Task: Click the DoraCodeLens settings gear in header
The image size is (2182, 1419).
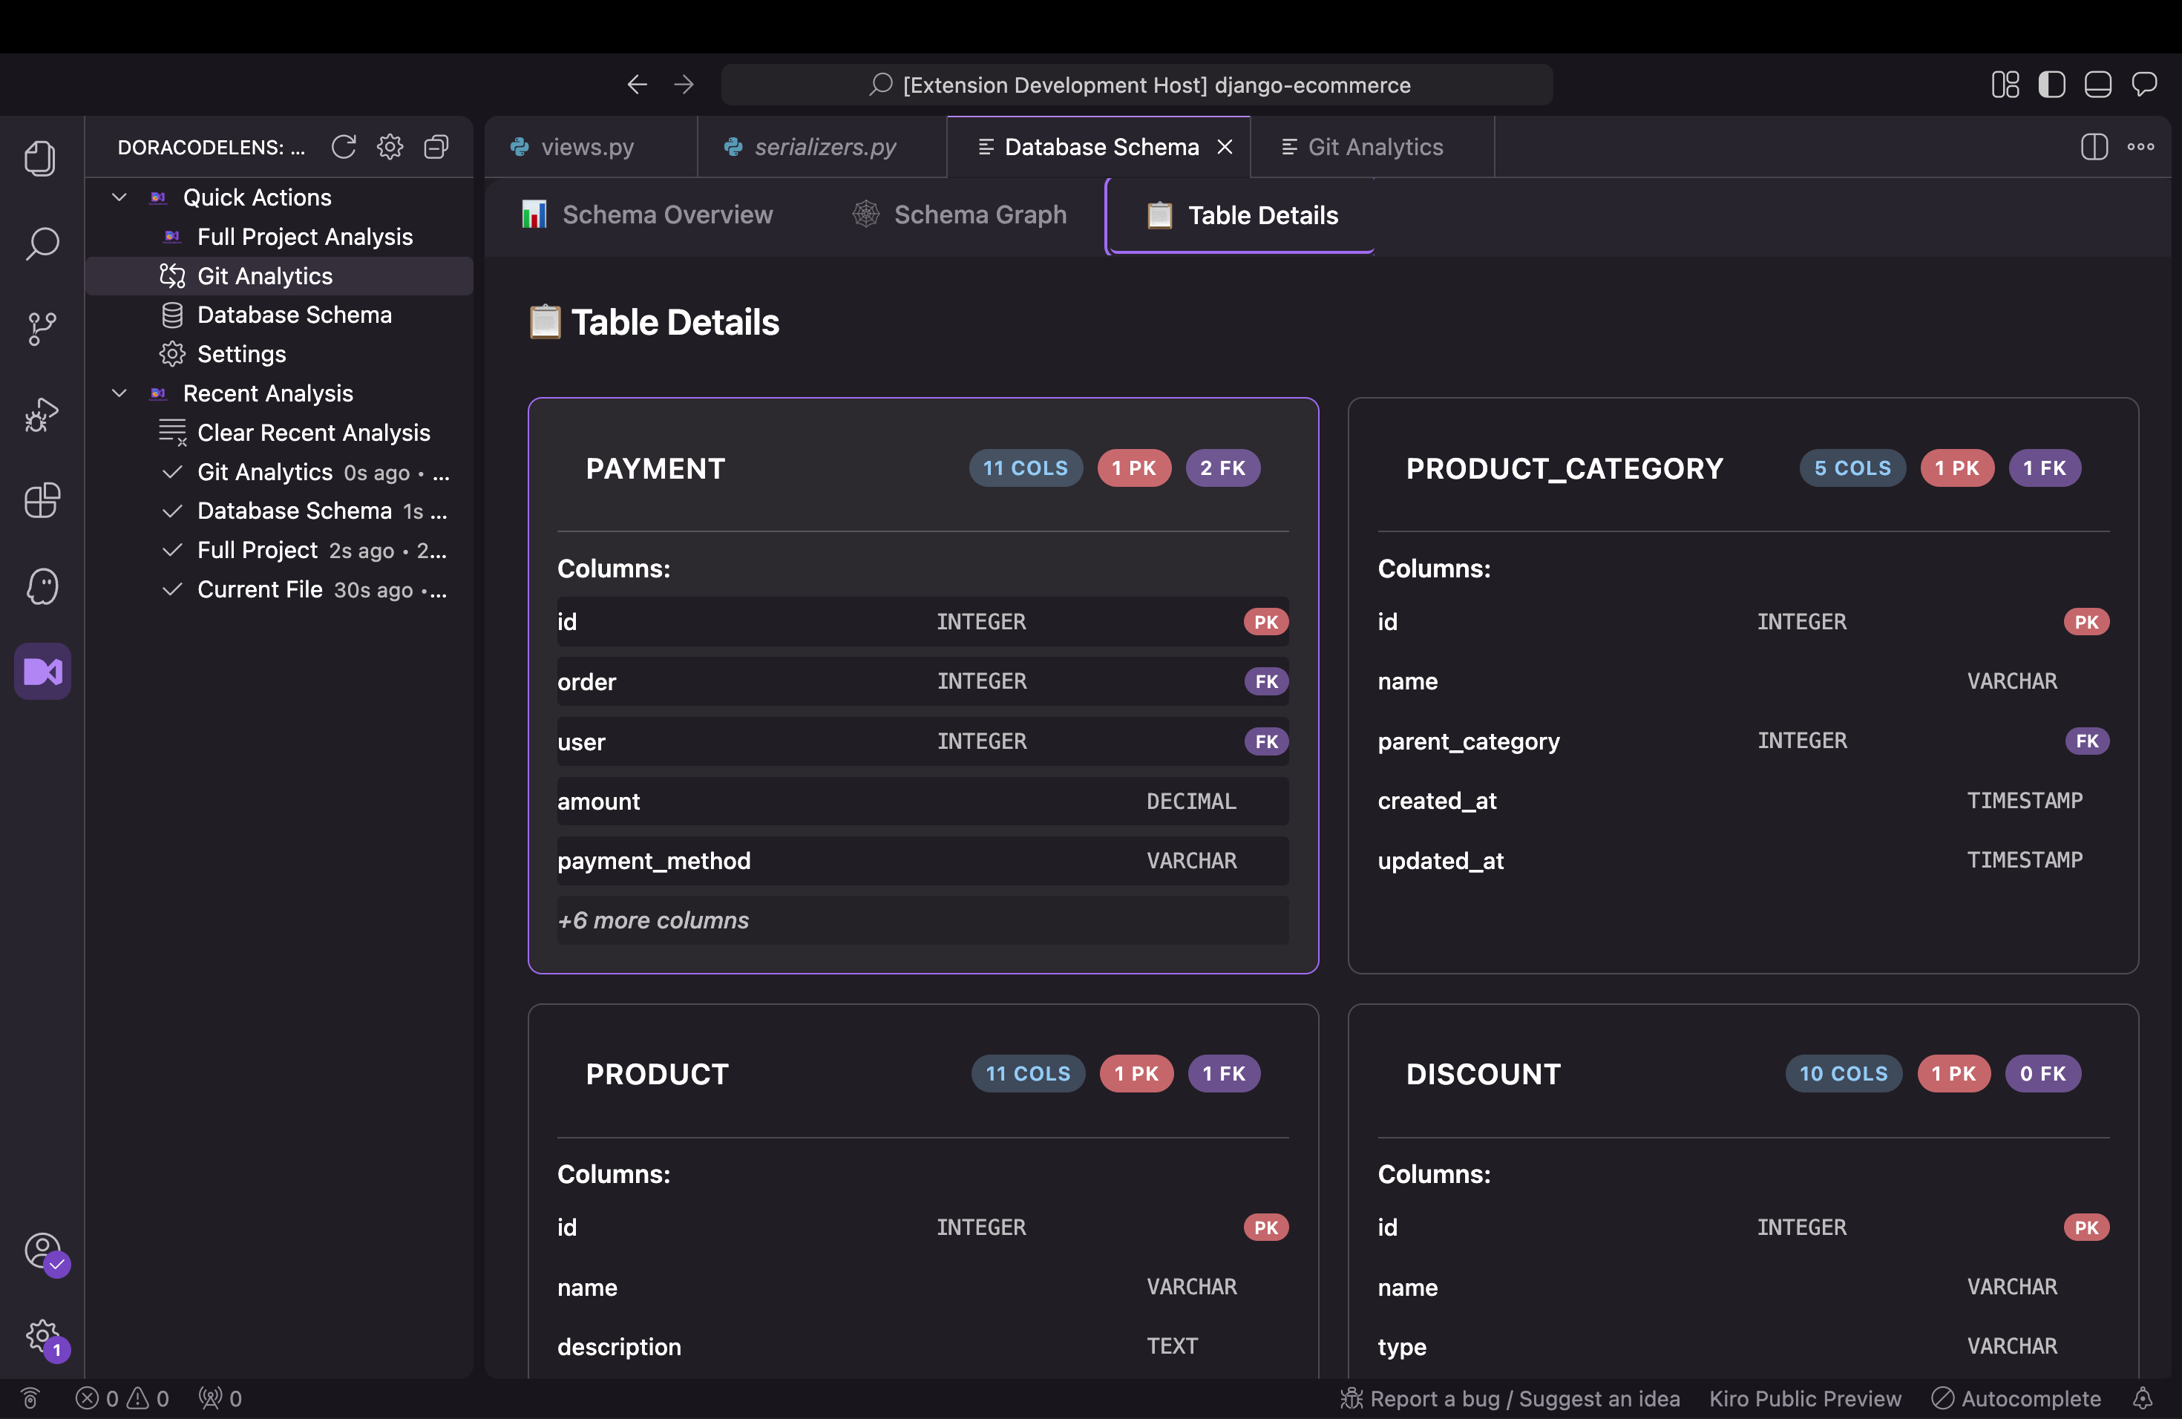Action: coord(390,147)
